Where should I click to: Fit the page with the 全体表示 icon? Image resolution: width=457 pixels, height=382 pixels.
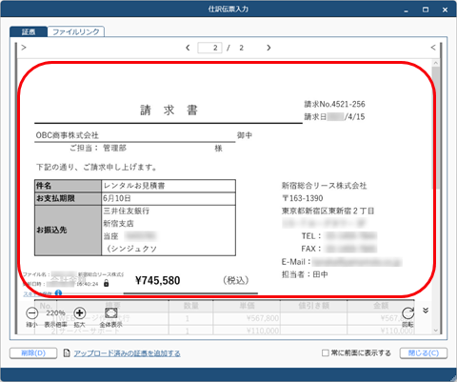pyautogui.click(x=111, y=313)
